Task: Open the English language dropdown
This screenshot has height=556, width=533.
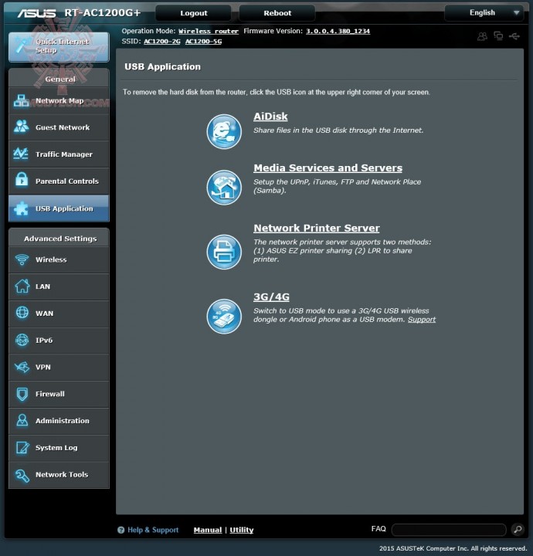Action: coord(484,13)
